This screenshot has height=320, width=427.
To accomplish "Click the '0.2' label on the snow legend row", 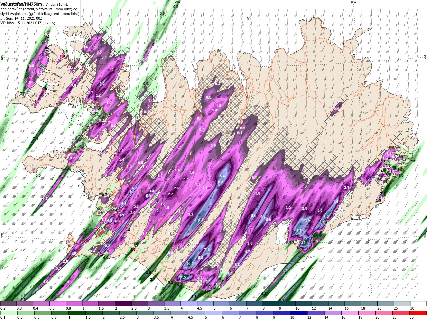I will (3, 308).
